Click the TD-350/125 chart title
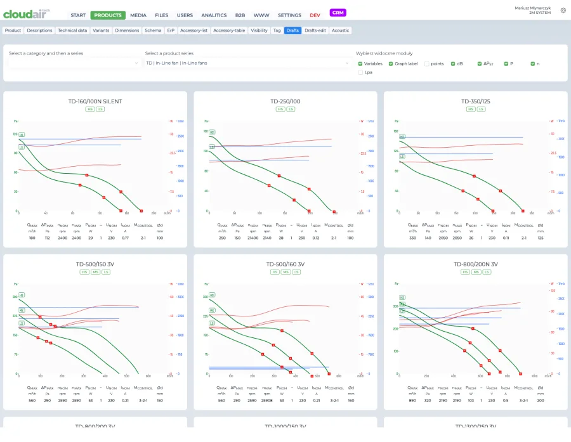Viewport: 571px width, 442px height. click(476, 101)
